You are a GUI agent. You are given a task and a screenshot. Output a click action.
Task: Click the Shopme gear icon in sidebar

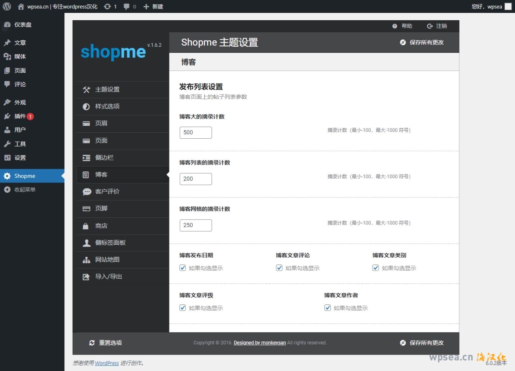pyautogui.click(x=7, y=176)
